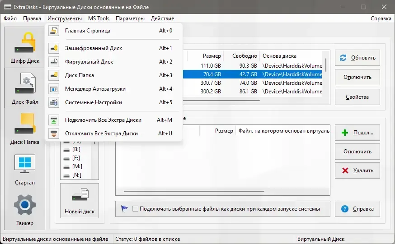Click the green plus icon on Подкл...
The height and width of the screenshot is (244, 395).
tap(345, 133)
